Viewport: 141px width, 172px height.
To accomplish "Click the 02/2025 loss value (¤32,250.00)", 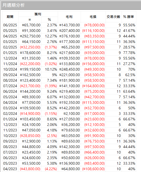I will (x=30, y=47).
